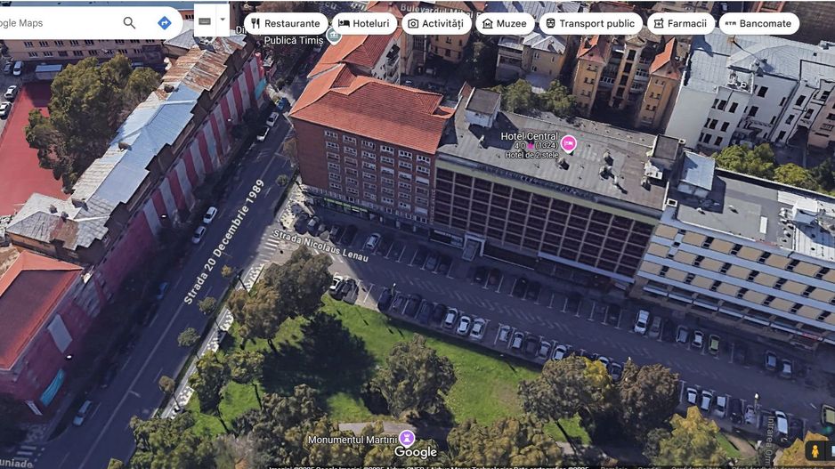Viewport: 835px width, 469px height.
Task: Show Bancomate locations
Action: 758,23
